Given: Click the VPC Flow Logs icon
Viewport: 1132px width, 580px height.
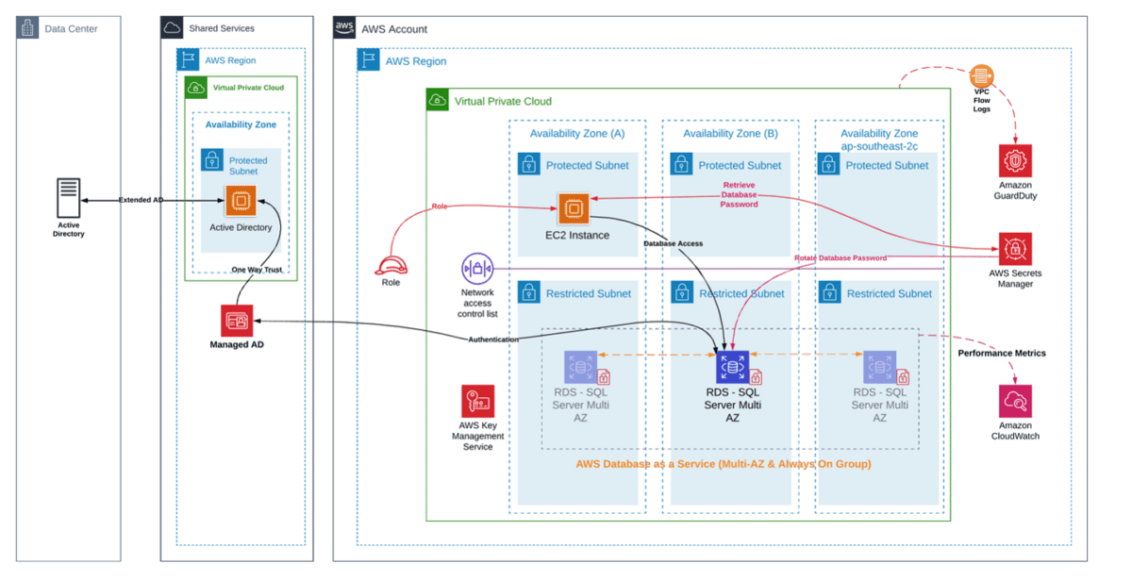Looking at the screenshot, I should pyautogui.click(x=981, y=76).
